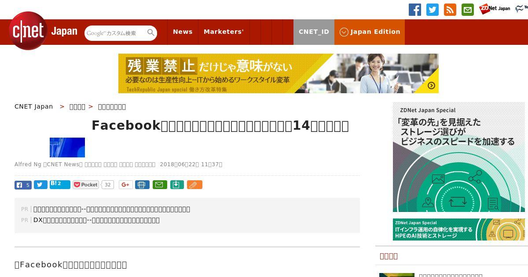Click the arrow icon on the banner ad

(431, 85)
